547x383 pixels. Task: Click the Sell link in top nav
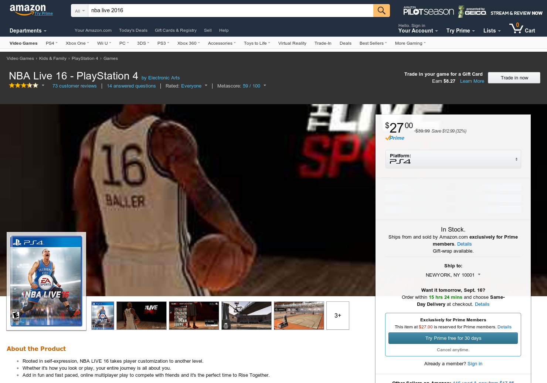(208, 30)
